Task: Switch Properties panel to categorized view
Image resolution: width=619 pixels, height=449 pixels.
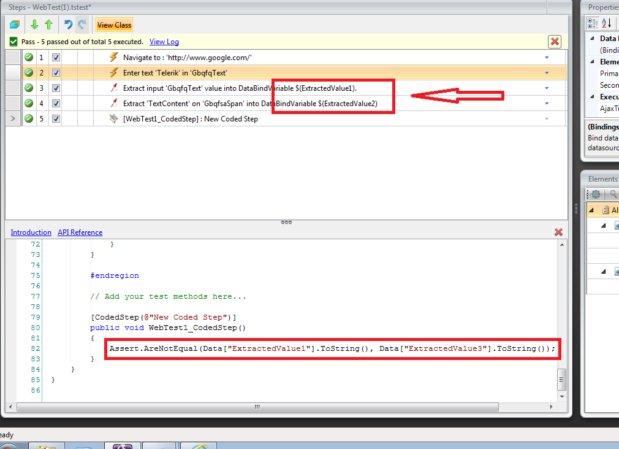Action: point(592,23)
